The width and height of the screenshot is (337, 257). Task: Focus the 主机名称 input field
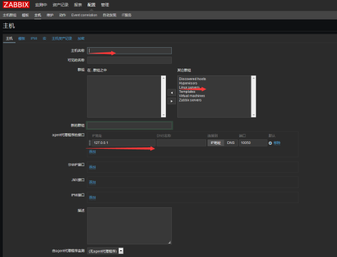129,50
